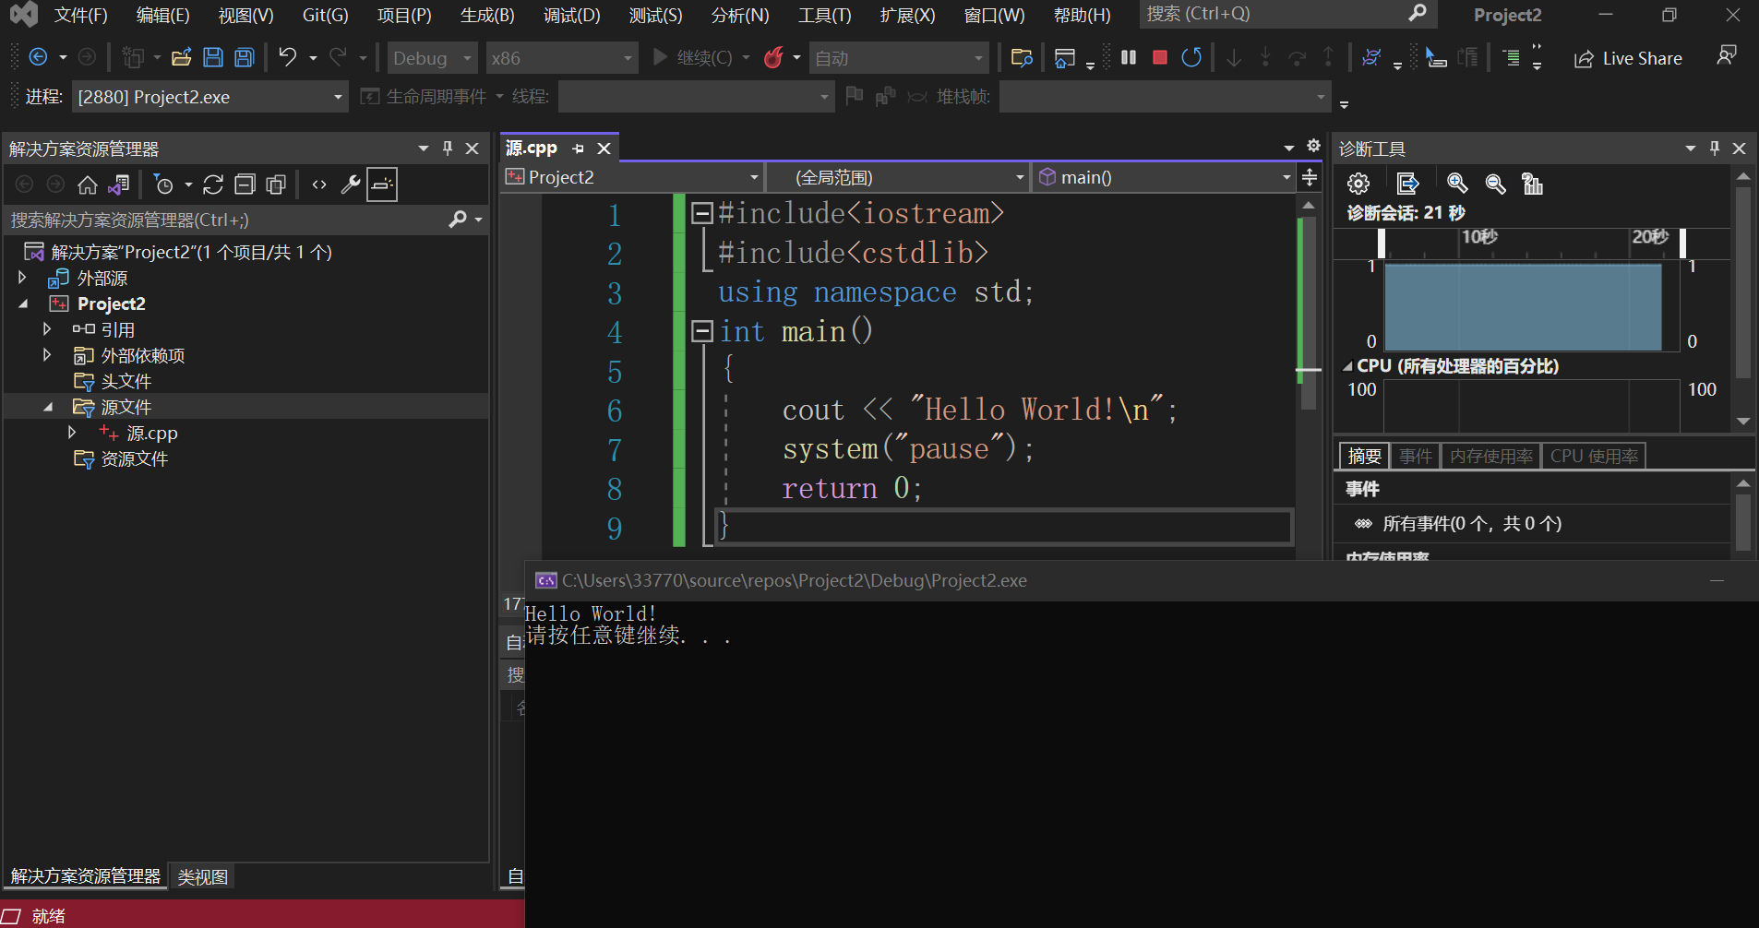Open the x86 platform dropdown
1759x928 pixels.
tap(561, 58)
